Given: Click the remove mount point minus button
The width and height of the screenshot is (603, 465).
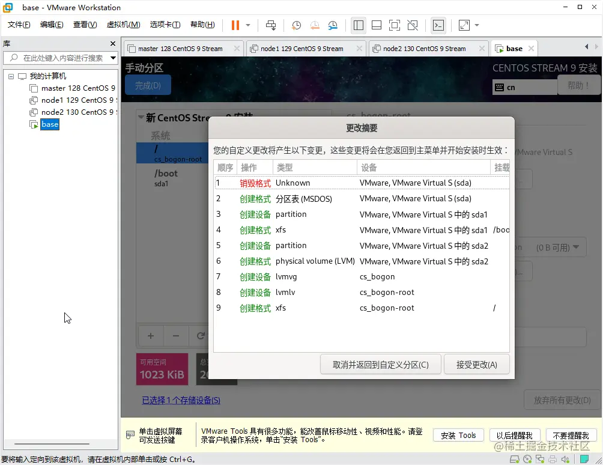Looking at the screenshot, I should [x=176, y=336].
